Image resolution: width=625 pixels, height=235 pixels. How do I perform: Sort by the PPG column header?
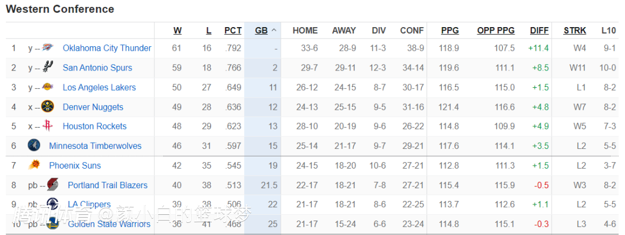450,31
